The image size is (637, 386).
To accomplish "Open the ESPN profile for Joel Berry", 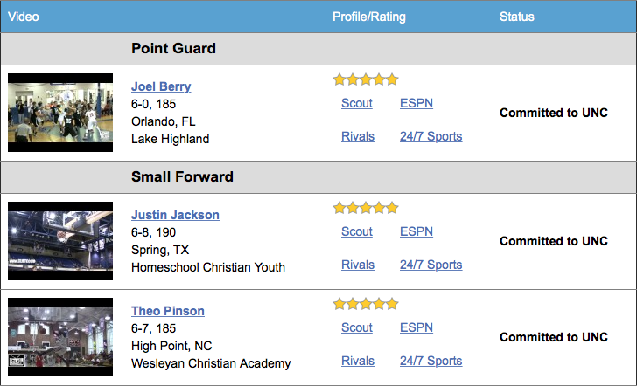I will pyautogui.click(x=416, y=103).
